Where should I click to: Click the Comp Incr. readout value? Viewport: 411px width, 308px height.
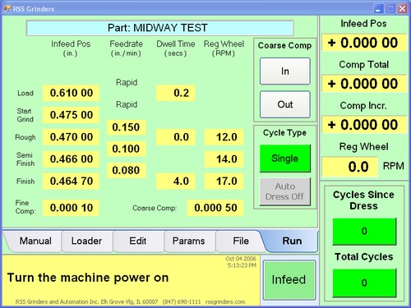click(363, 125)
